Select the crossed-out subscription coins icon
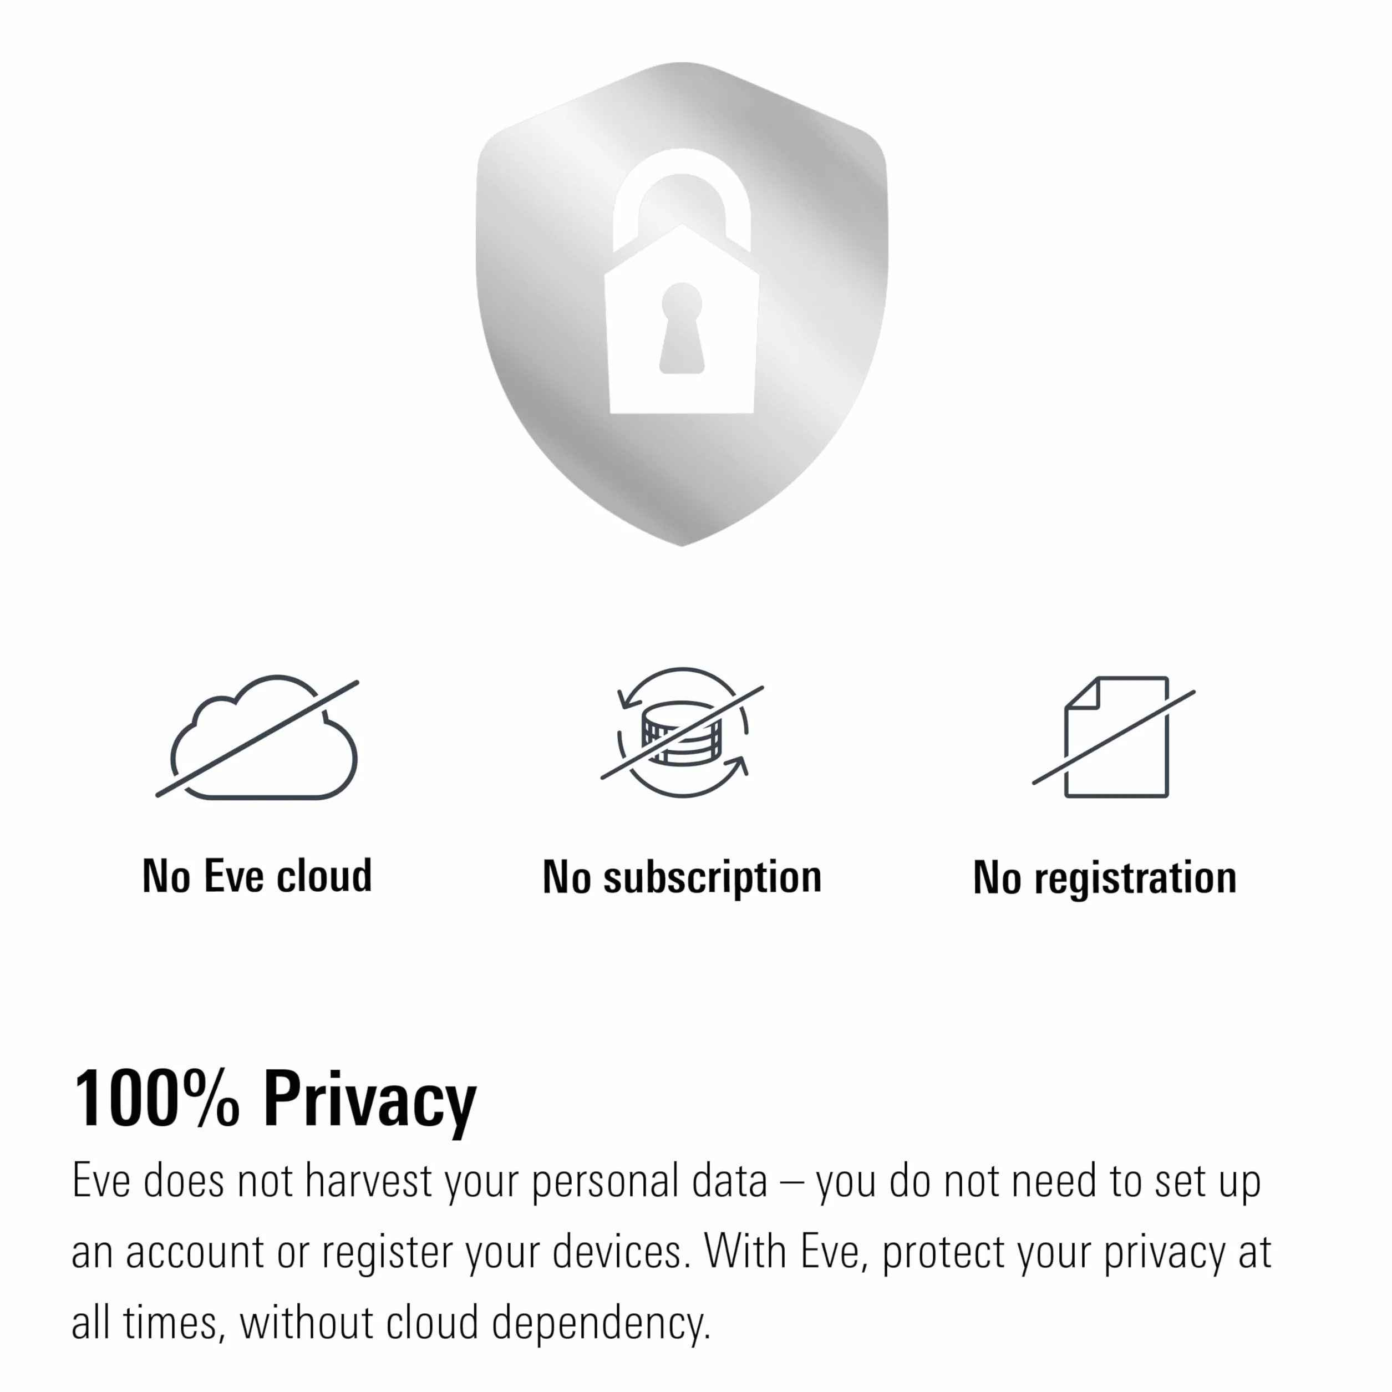This screenshot has height=1392, width=1392. (682, 733)
